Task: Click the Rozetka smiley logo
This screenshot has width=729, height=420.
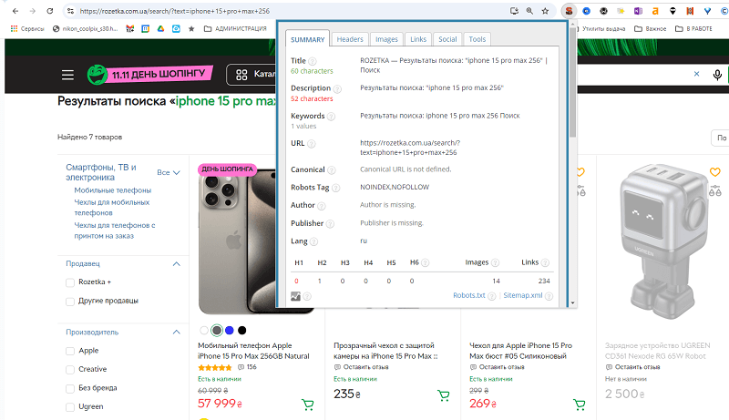Action: (98, 75)
